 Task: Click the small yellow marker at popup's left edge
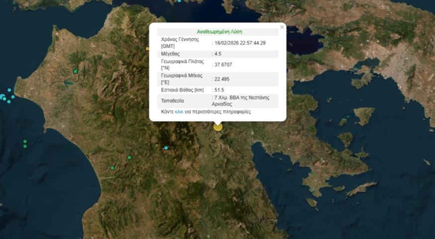(148, 49)
